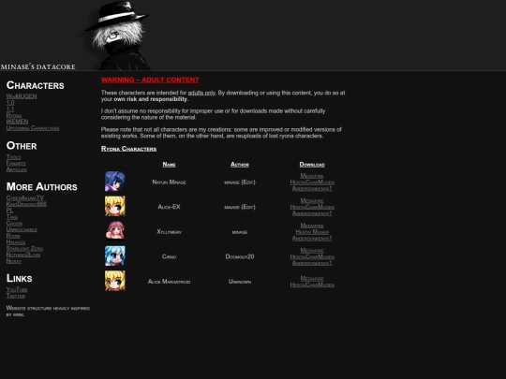The width and height of the screenshot is (506, 379).
Task: Go to the Fanarts page
Action: [x=16, y=163]
